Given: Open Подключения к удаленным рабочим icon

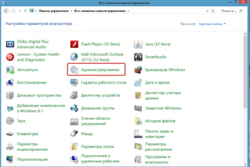Looking at the screenshot, I should tap(74, 159).
